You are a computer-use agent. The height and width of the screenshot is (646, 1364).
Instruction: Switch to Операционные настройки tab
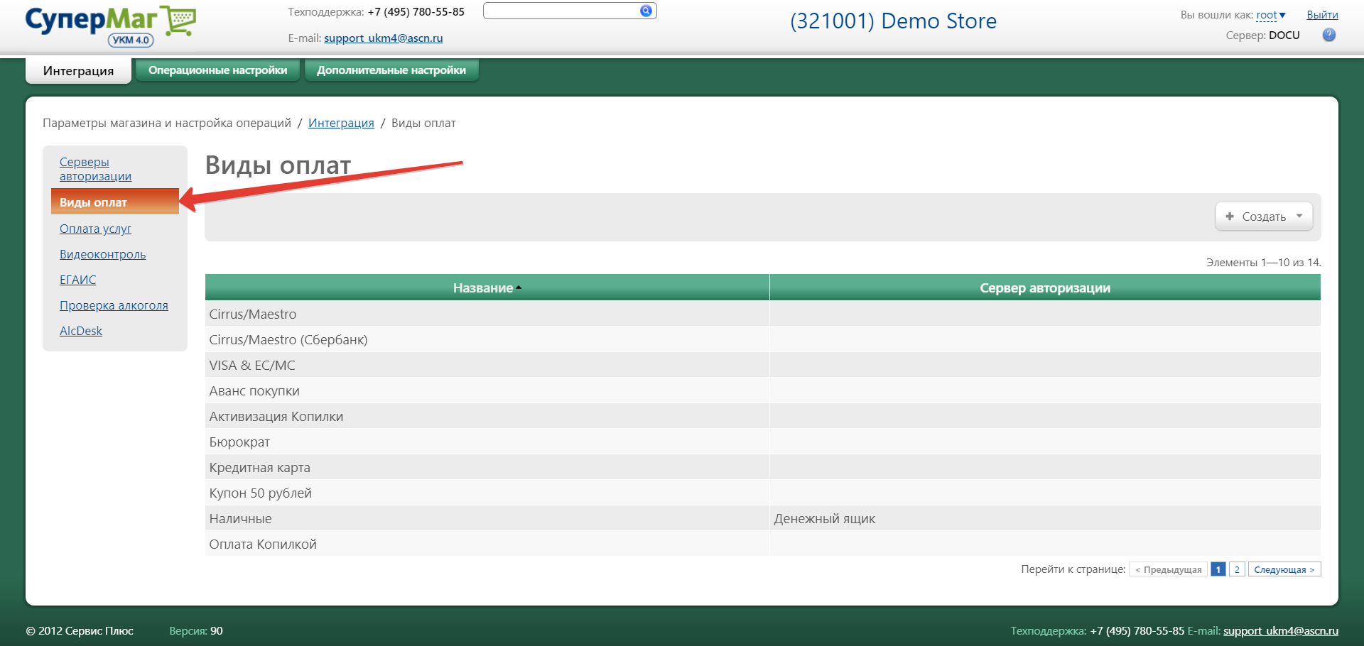point(217,70)
